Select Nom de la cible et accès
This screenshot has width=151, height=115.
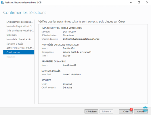(19, 39)
